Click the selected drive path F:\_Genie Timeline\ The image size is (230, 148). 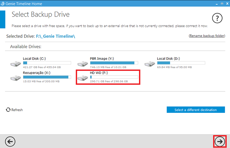click(56, 36)
